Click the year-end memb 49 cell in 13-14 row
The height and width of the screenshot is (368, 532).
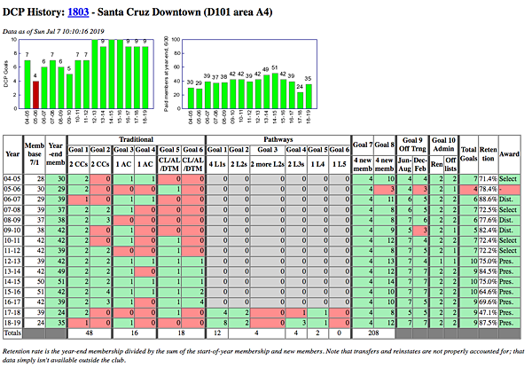[x=56, y=271]
